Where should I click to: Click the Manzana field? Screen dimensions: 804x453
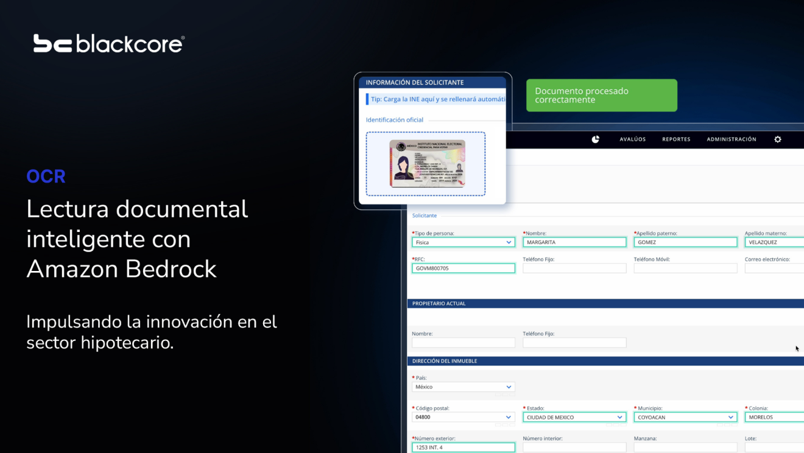[685, 448]
